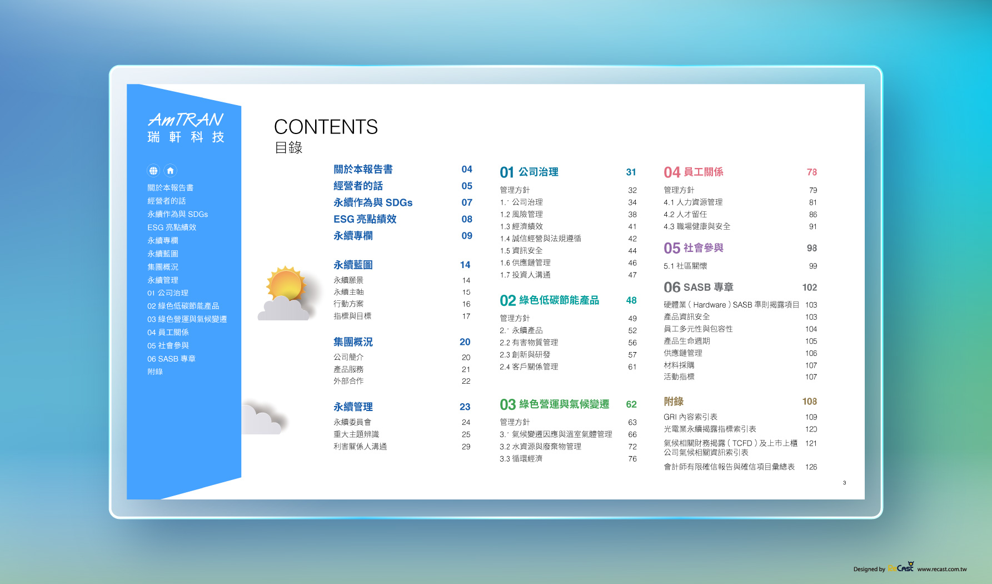This screenshot has height=584, width=992.
Task: Open sidebar link 02 綠色低碳節能產品
Action: click(x=183, y=306)
